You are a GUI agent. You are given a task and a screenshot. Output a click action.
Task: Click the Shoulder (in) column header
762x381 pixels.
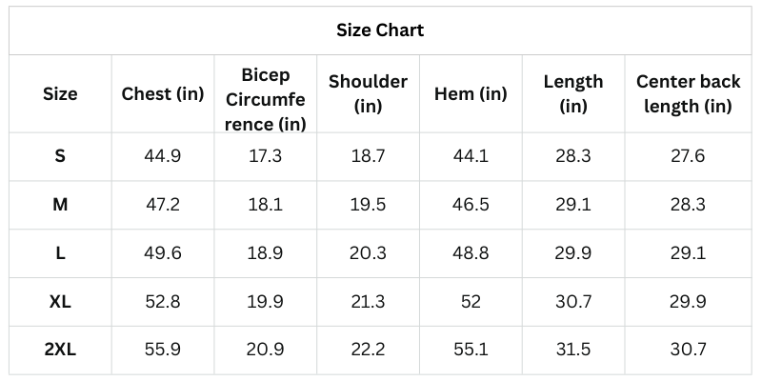368,93
